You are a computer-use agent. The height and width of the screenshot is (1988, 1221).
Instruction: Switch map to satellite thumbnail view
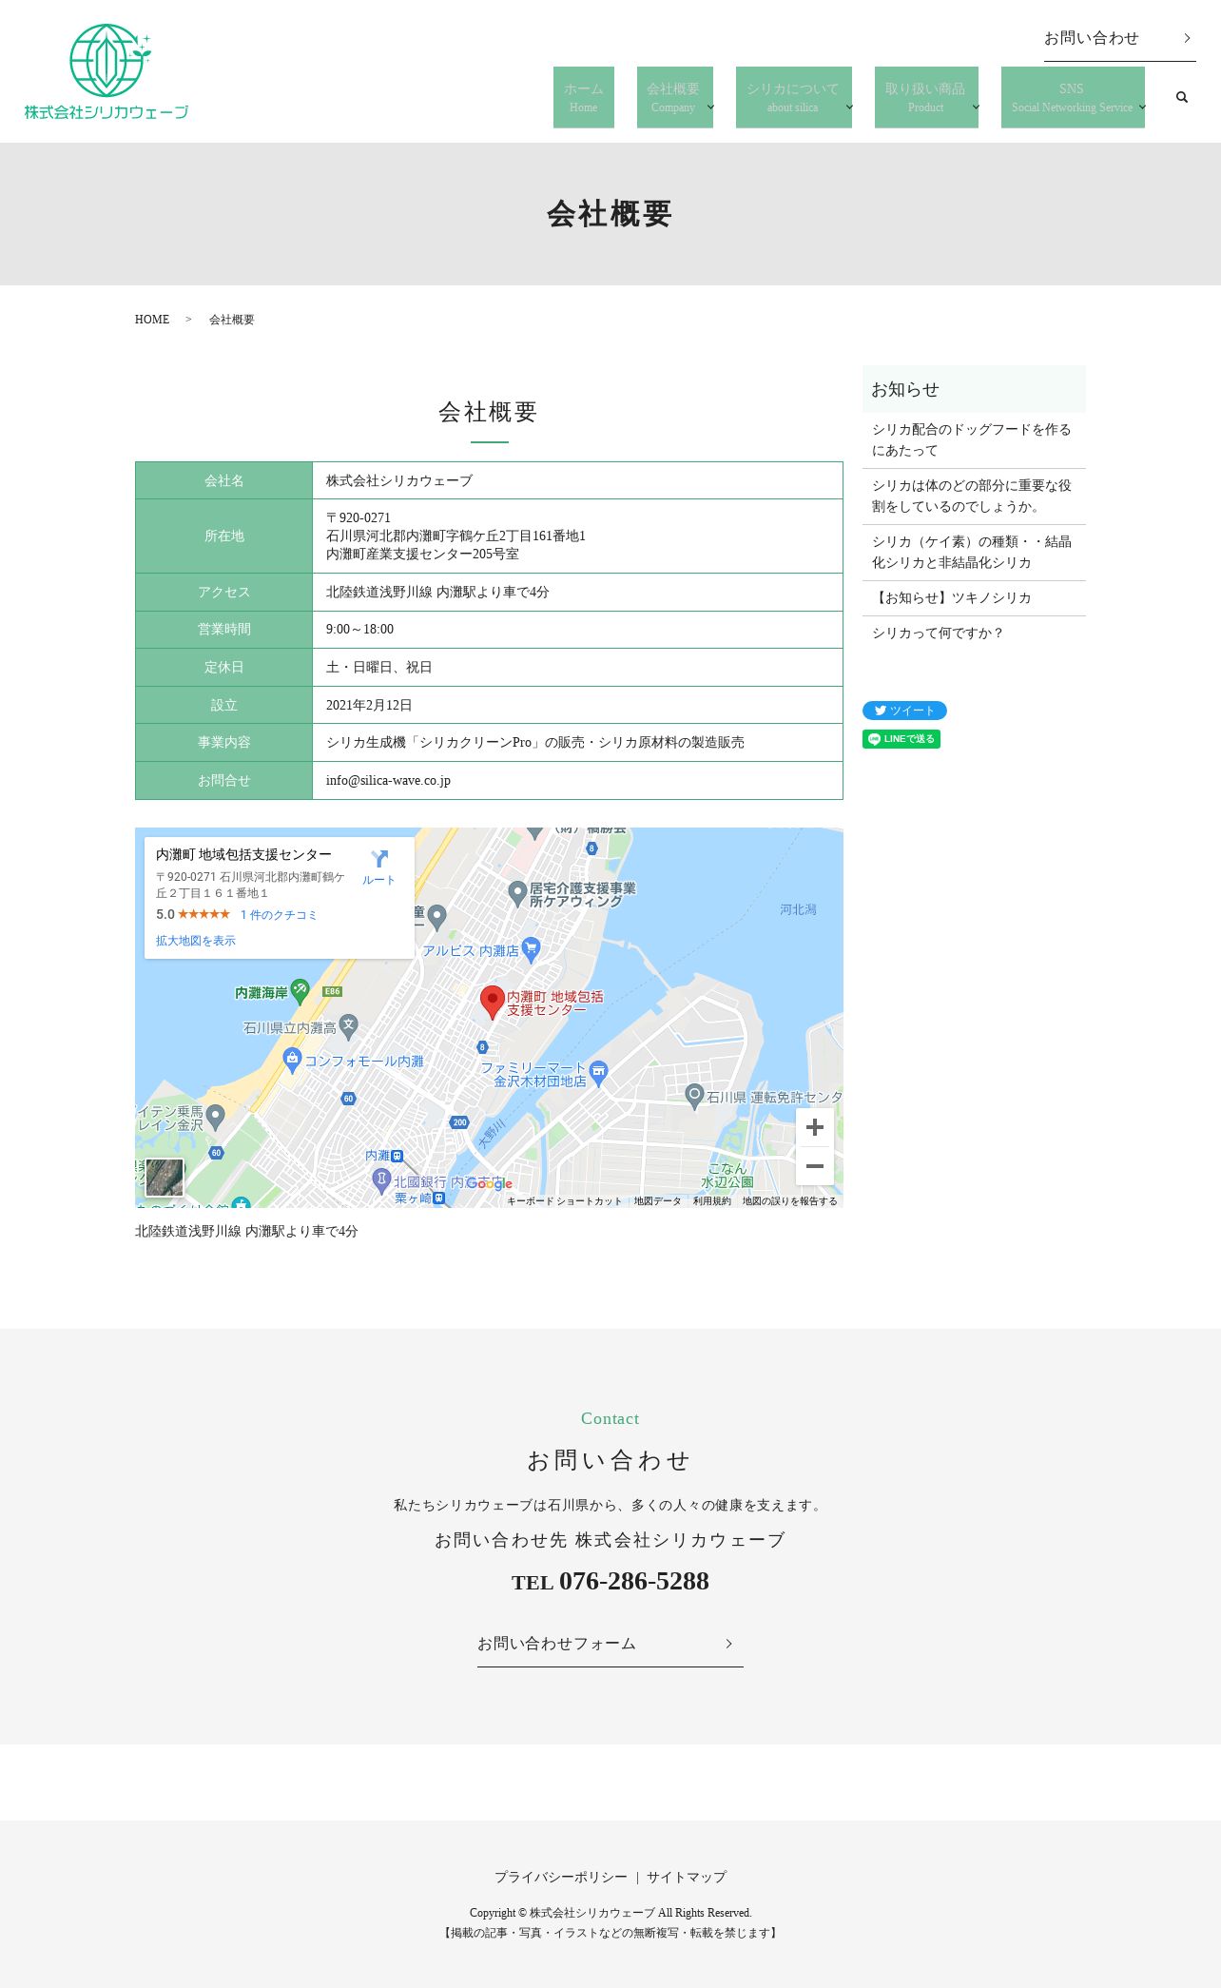click(x=165, y=1178)
